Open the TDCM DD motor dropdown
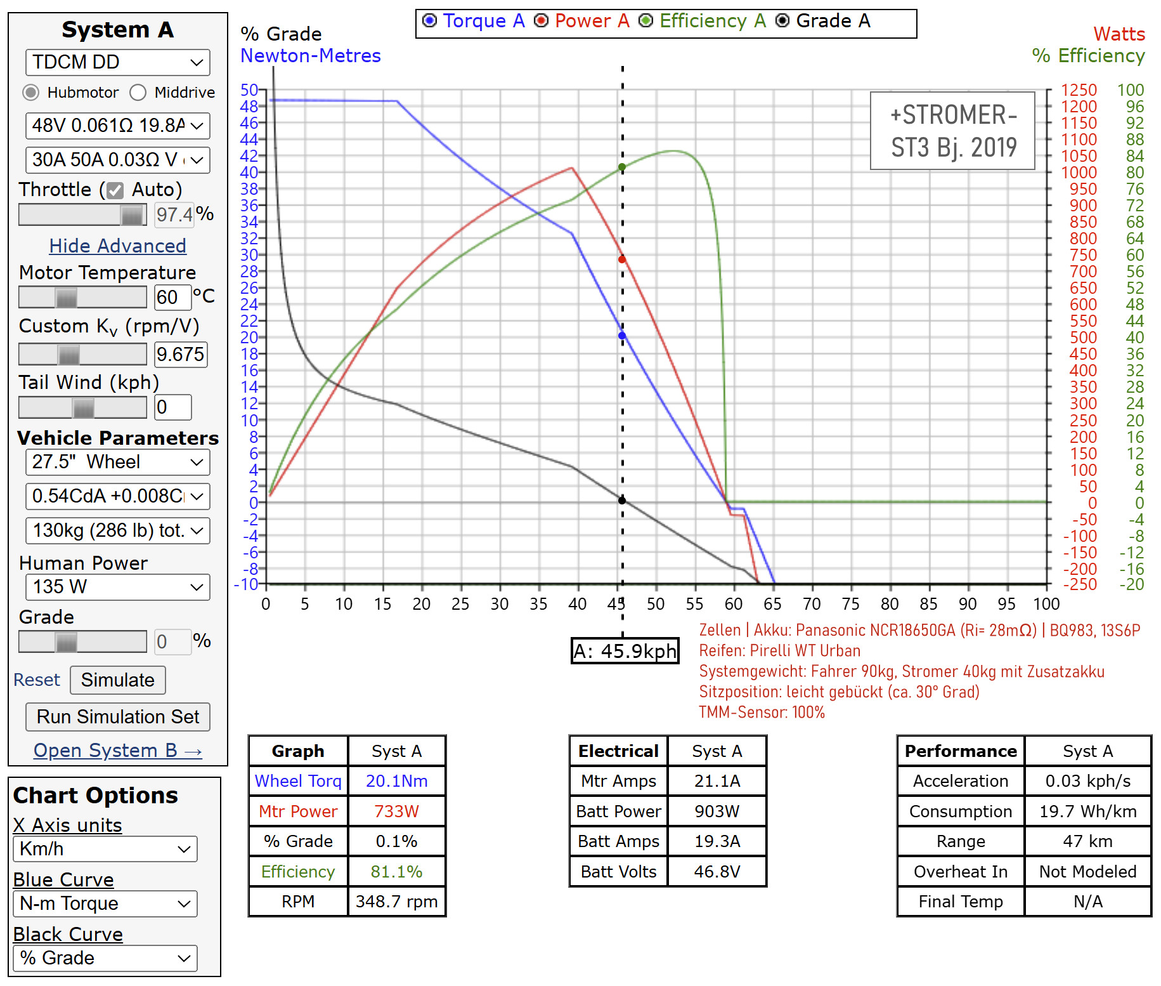The height and width of the screenshot is (986, 1161). click(x=118, y=62)
